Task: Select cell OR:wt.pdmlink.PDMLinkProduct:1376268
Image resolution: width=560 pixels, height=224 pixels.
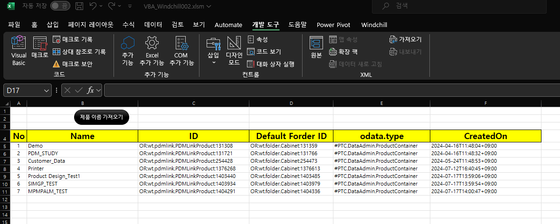Action: click(194, 168)
